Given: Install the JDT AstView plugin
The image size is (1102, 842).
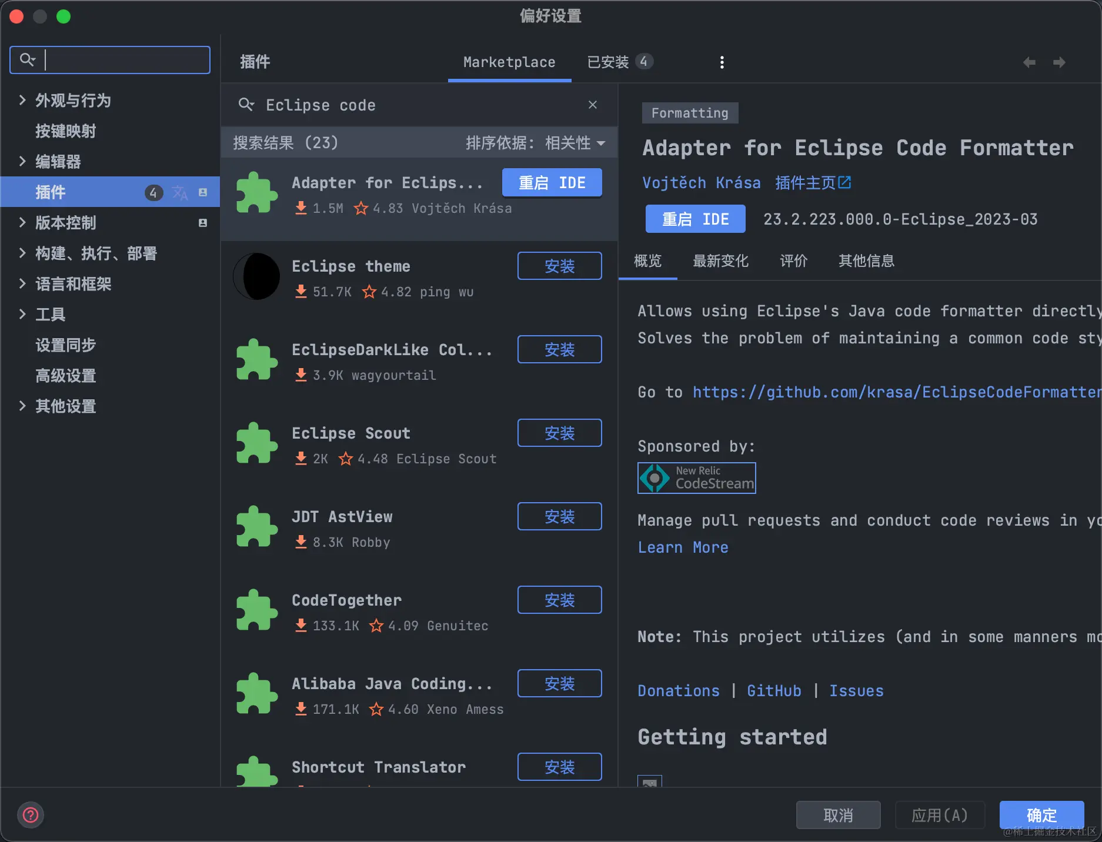Looking at the screenshot, I should click(560, 517).
